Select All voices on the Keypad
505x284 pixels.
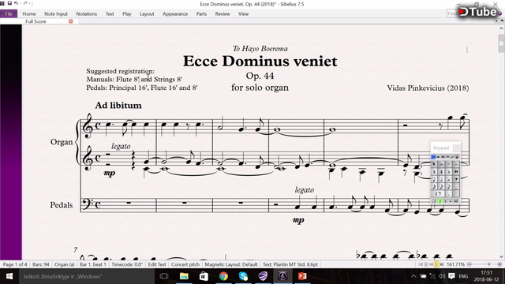[455, 202]
